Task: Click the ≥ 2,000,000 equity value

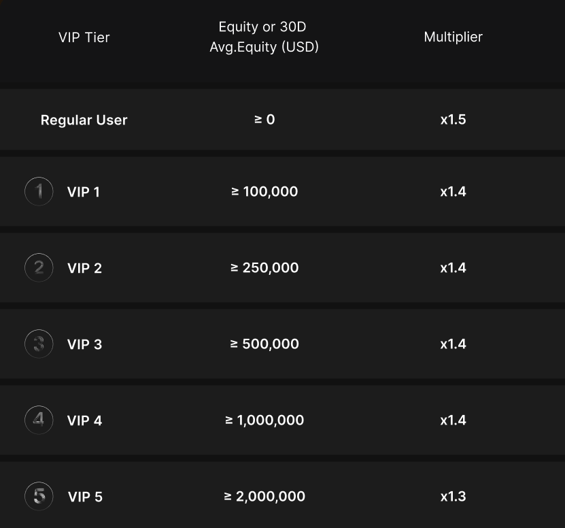Action: coord(264,496)
